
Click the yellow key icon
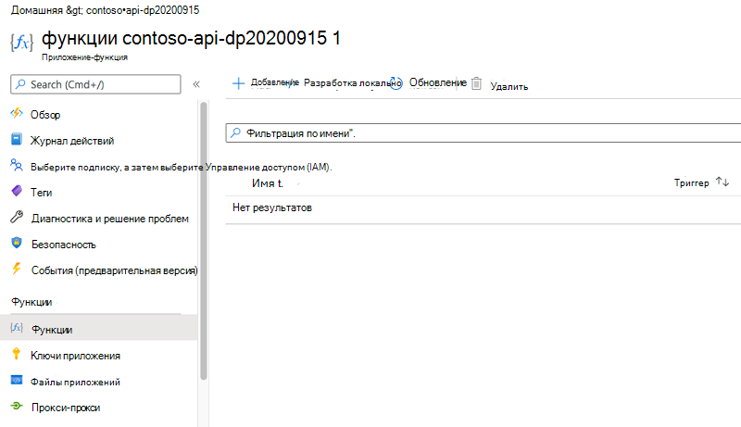point(17,354)
